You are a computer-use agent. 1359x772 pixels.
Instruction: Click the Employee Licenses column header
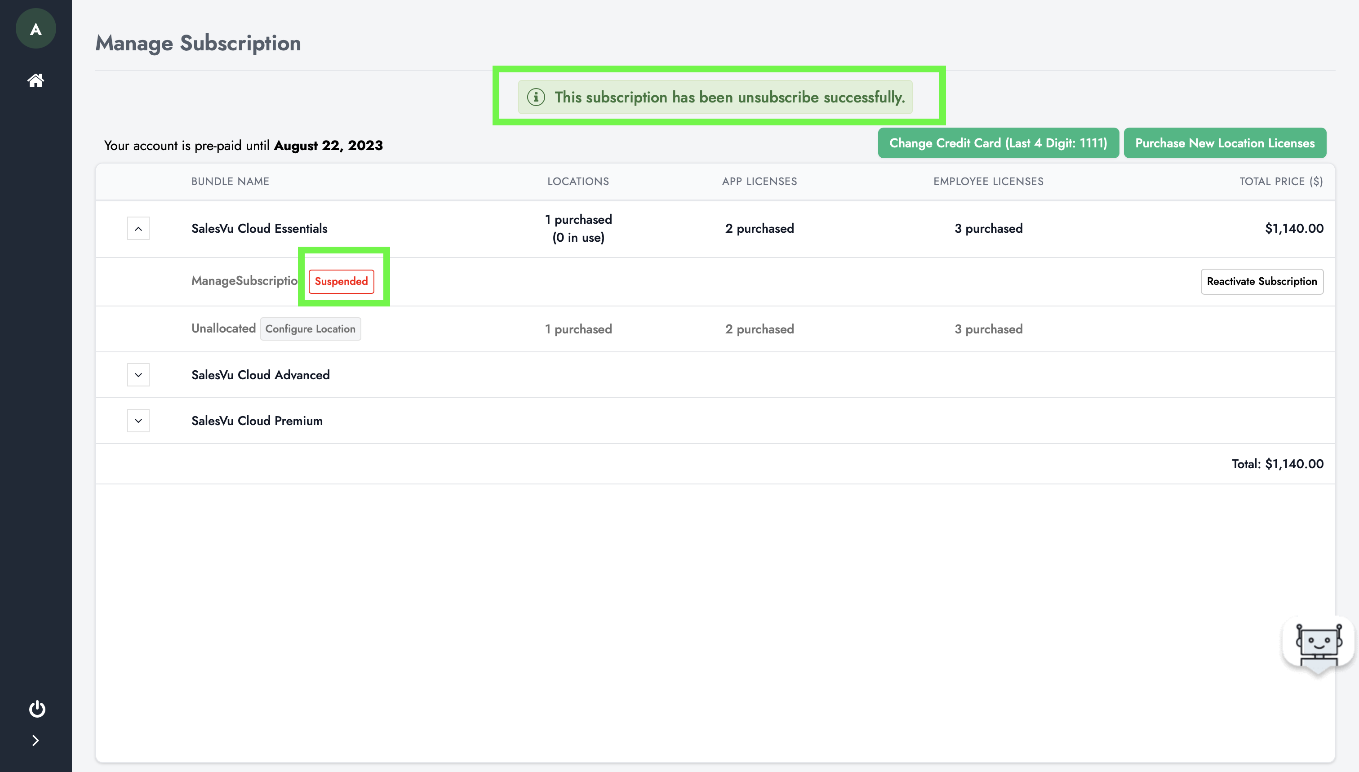[988, 182]
